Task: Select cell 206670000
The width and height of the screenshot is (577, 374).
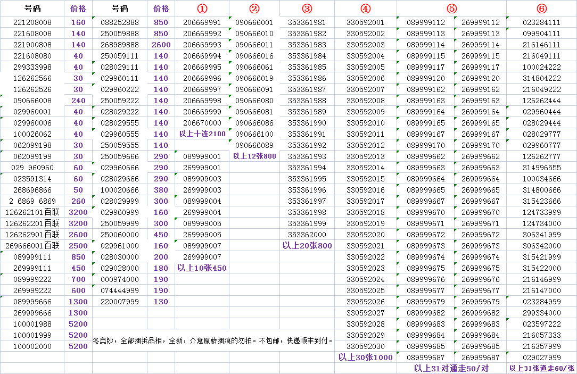Action: point(202,123)
